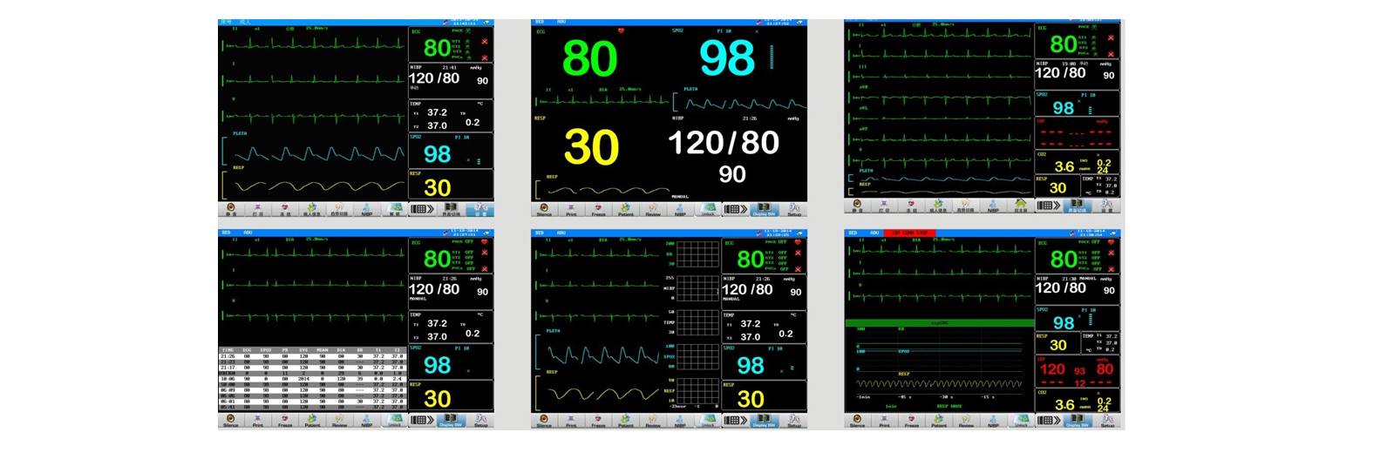
Task: Click the 21:17 row in the trend table
Action: [x=312, y=367]
